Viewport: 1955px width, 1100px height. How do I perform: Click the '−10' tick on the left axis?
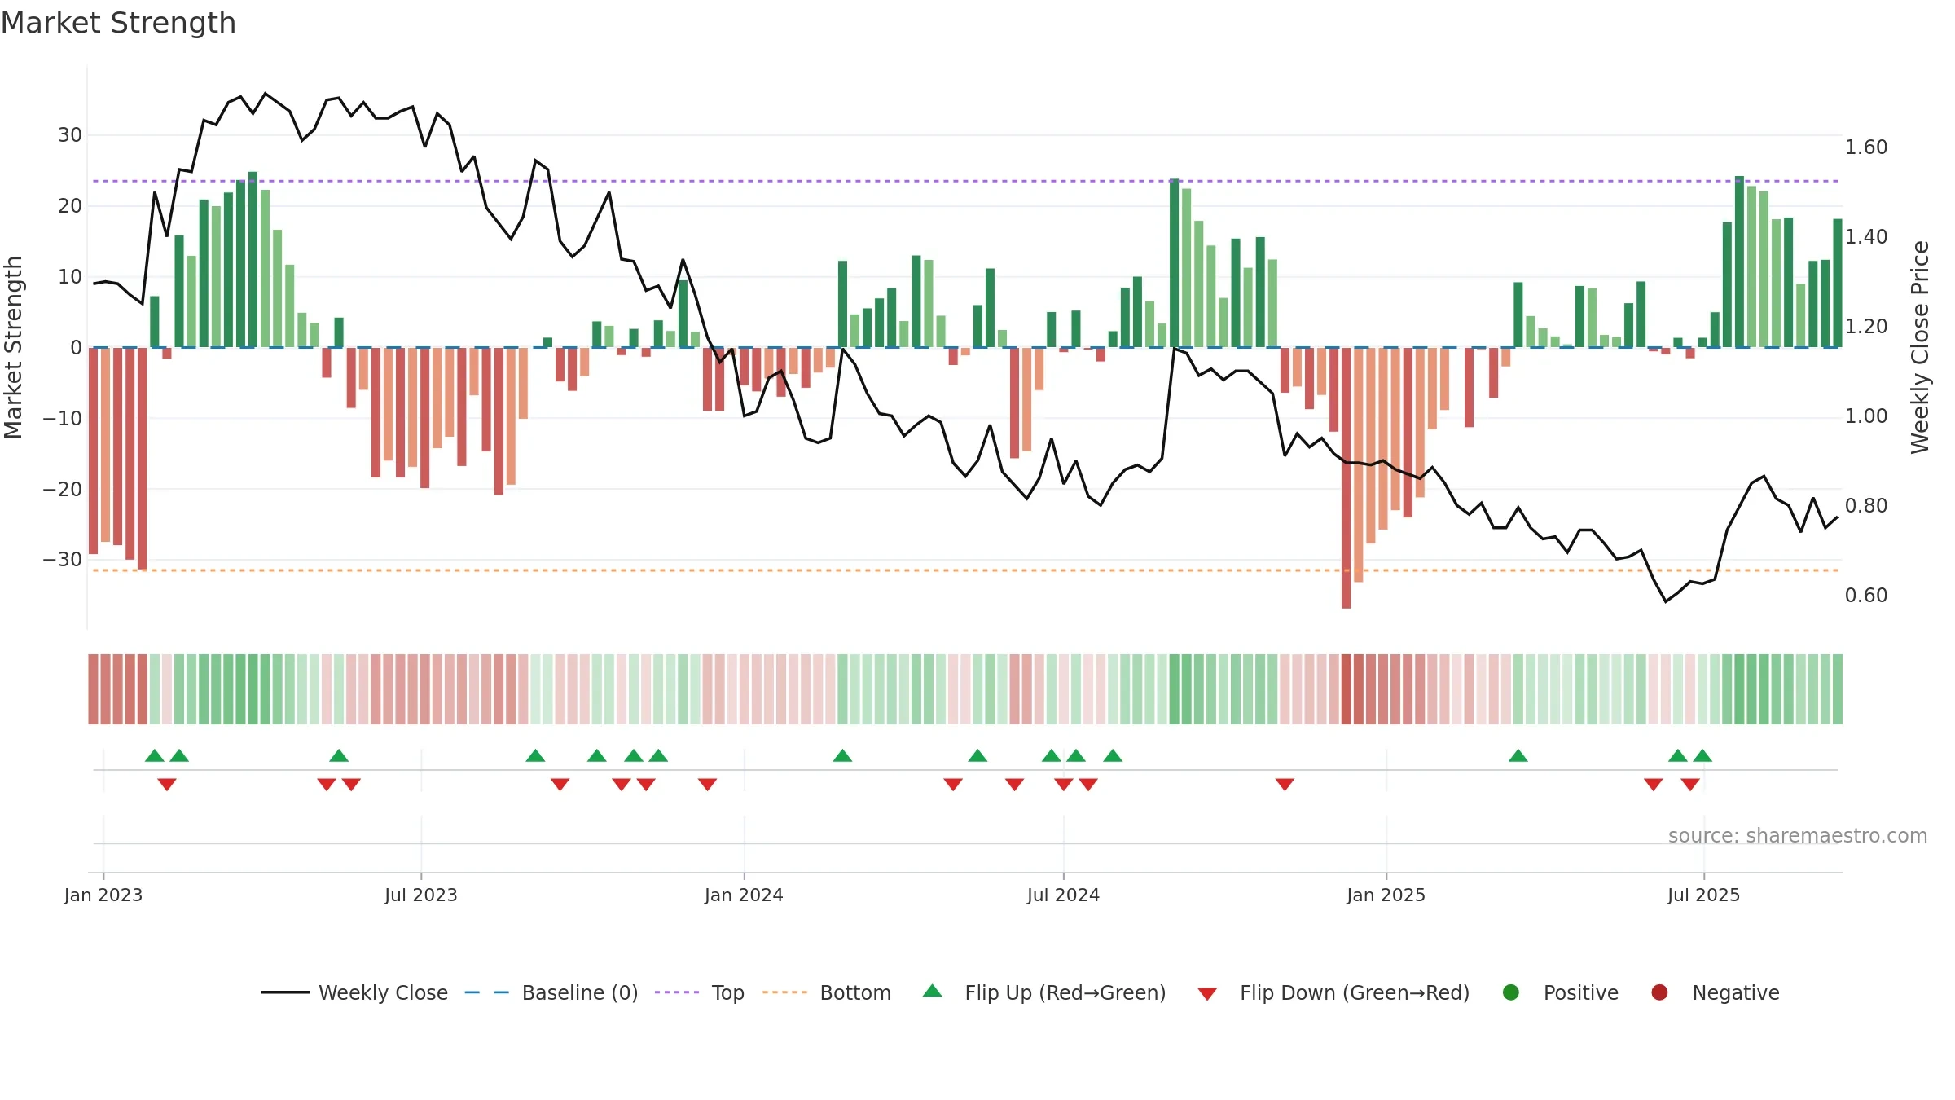click(x=63, y=419)
